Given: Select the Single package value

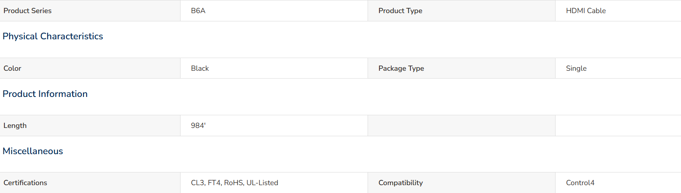Looking at the screenshot, I should click(576, 69).
